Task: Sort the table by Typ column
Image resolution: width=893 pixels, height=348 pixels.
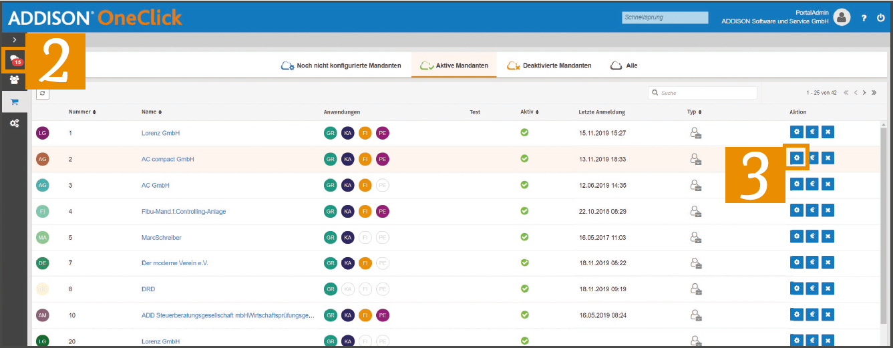Action: click(695, 112)
